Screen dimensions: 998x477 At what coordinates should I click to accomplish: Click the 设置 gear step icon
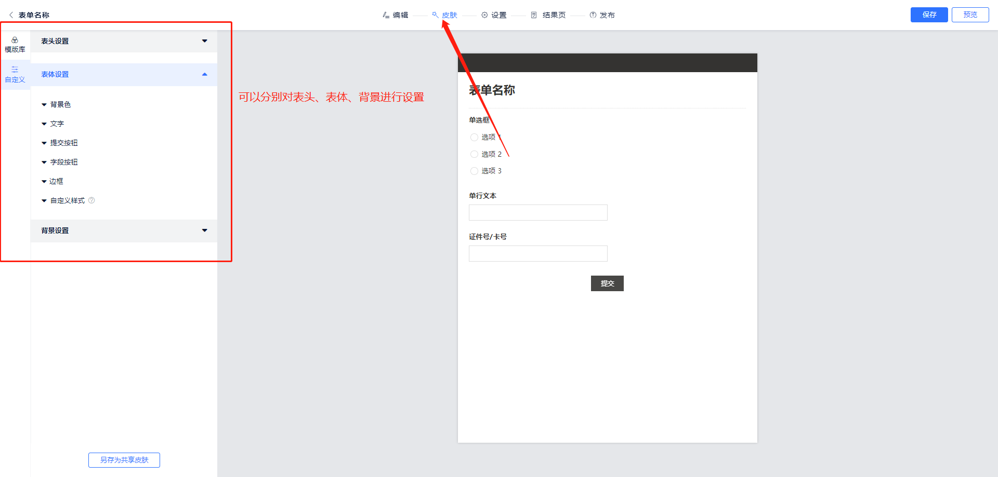[484, 15]
